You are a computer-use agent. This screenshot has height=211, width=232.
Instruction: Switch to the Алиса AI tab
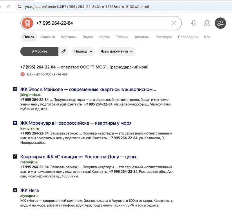pos(48,37)
